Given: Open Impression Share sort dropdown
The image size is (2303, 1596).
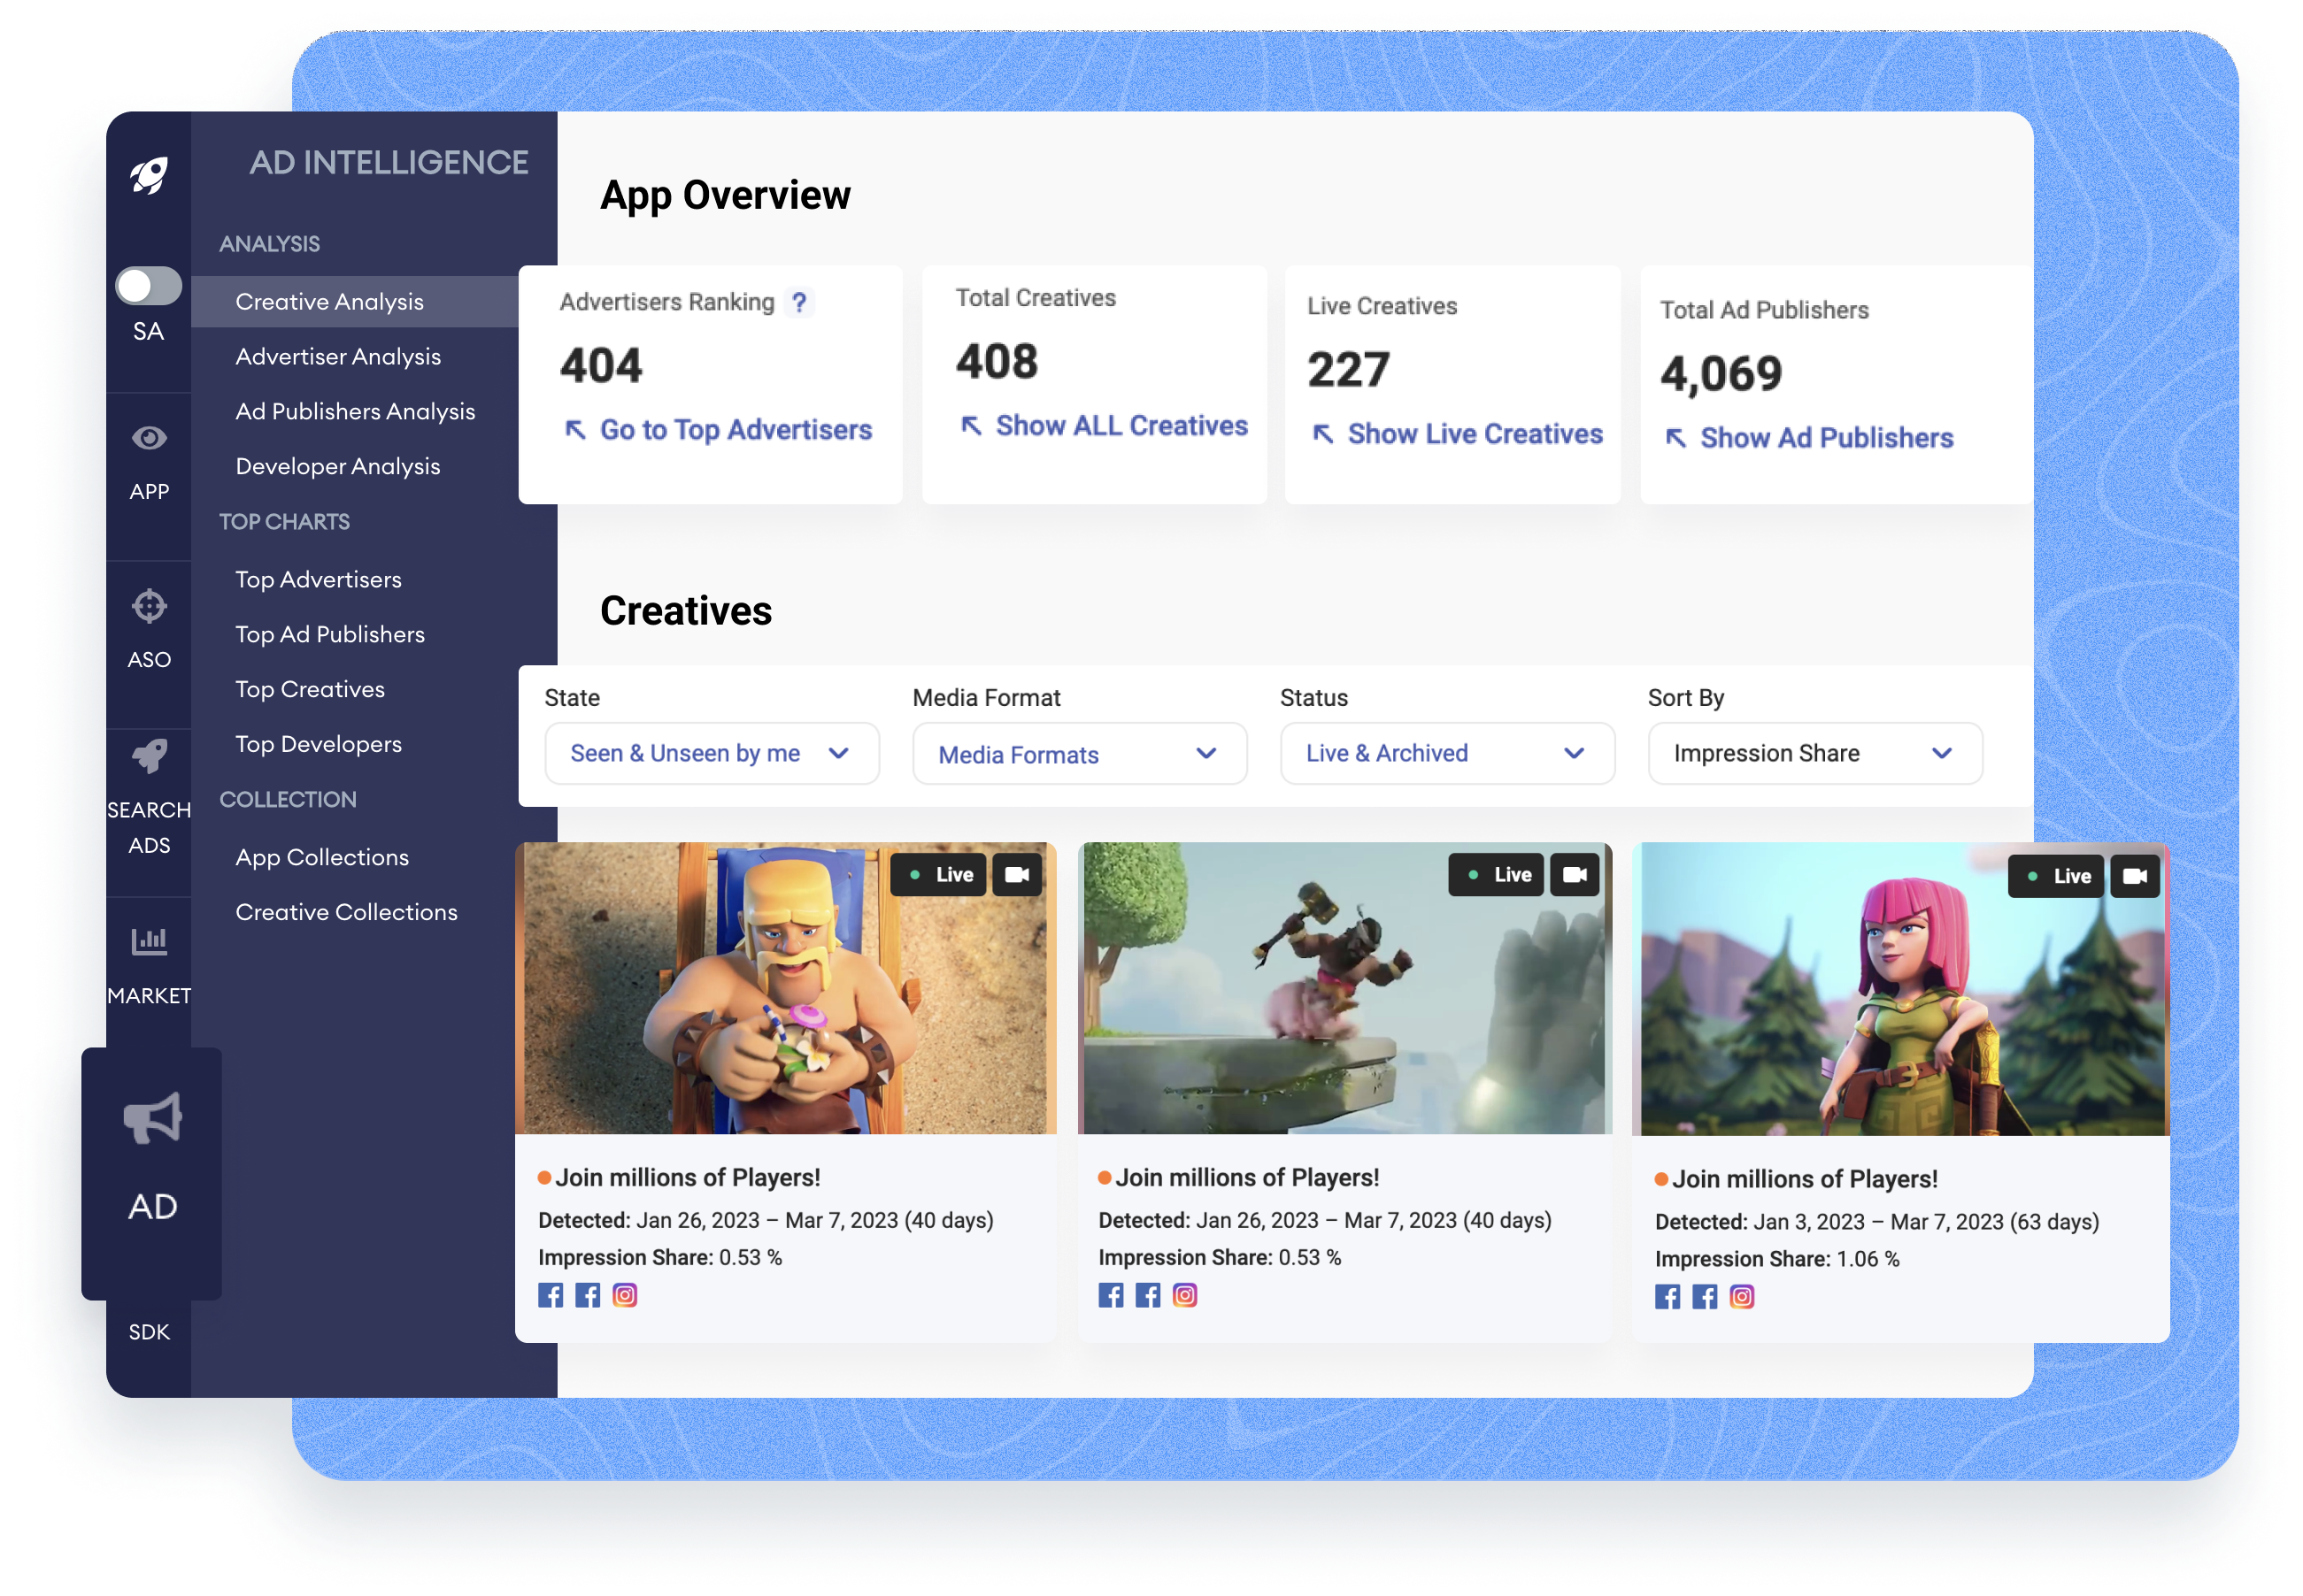Looking at the screenshot, I should (1816, 754).
